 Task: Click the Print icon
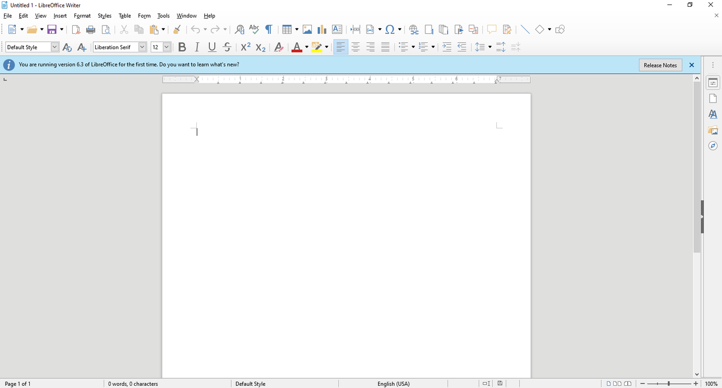(91, 29)
